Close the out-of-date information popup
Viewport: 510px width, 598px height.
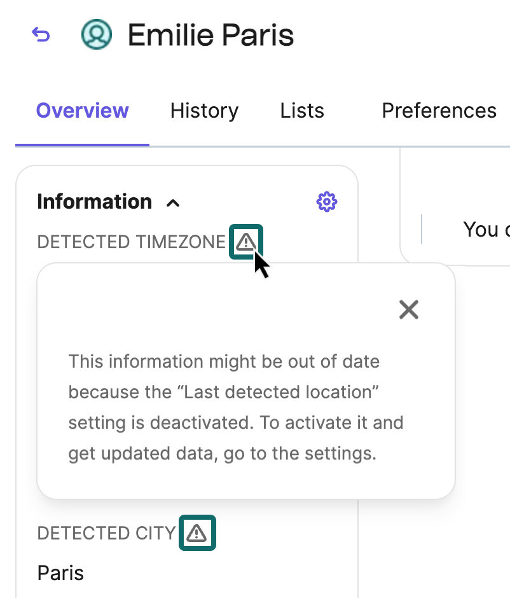coord(409,309)
